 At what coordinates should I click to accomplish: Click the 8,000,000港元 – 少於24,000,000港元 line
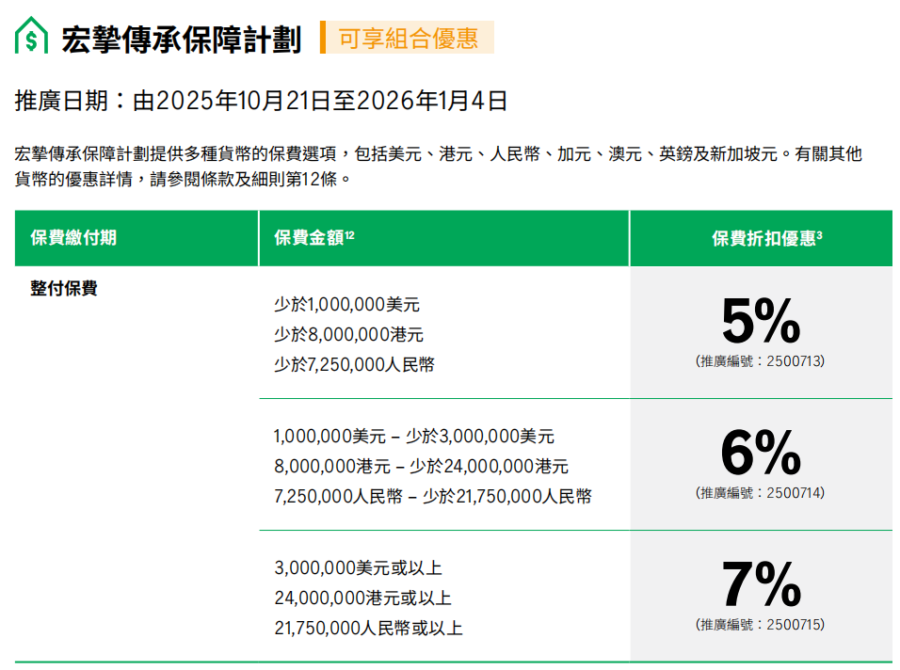tap(421, 467)
